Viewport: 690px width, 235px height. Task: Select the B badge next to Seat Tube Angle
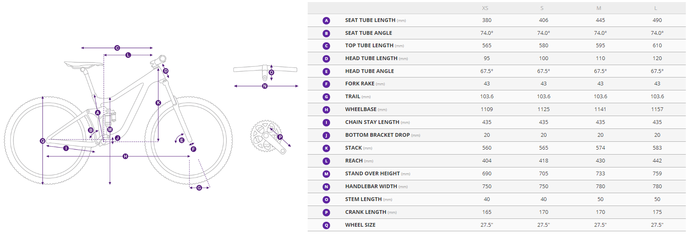(x=326, y=33)
